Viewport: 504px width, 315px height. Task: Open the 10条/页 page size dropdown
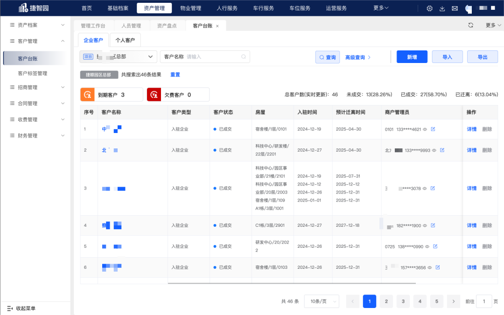[x=322, y=301]
